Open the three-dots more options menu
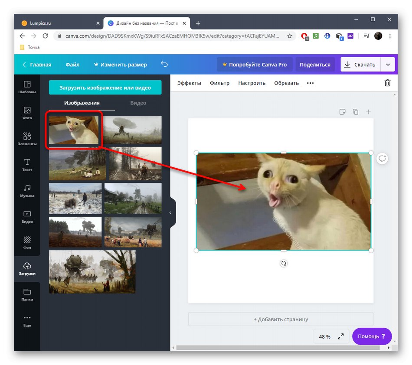The image size is (412, 365). [310, 83]
